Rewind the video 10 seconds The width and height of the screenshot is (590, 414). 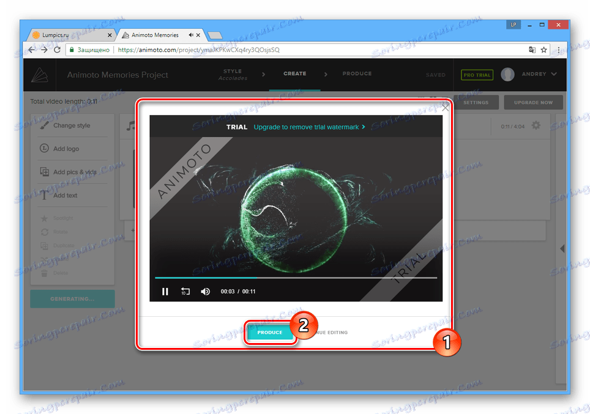pos(185,292)
